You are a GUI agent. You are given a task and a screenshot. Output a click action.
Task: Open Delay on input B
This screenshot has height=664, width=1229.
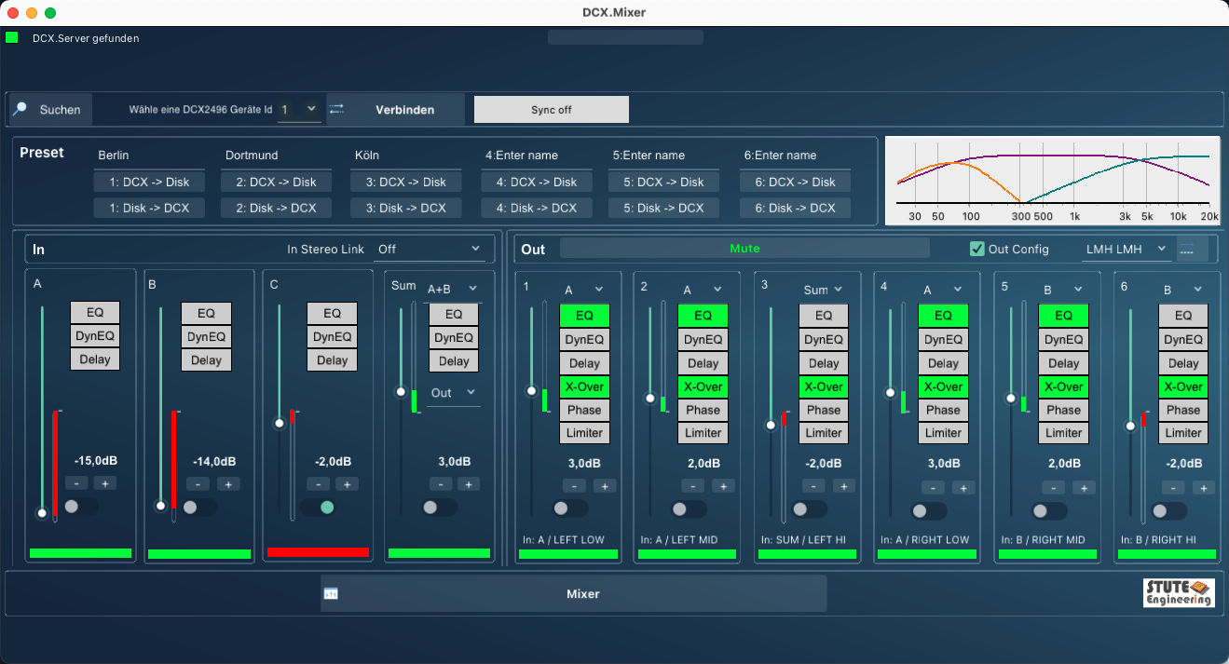(x=206, y=360)
